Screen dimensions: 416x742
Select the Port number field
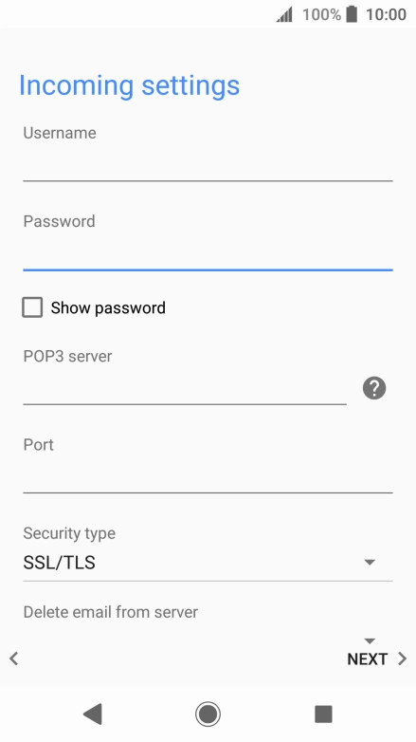click(208, 476)
